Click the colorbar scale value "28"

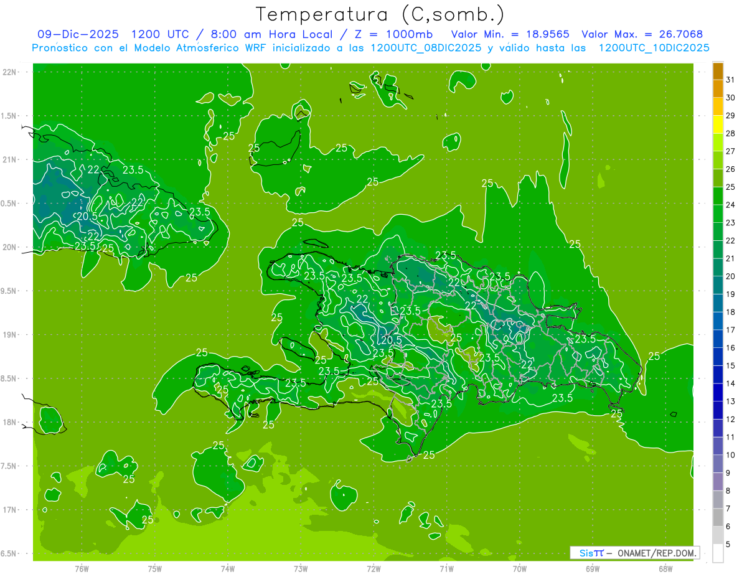730,133
